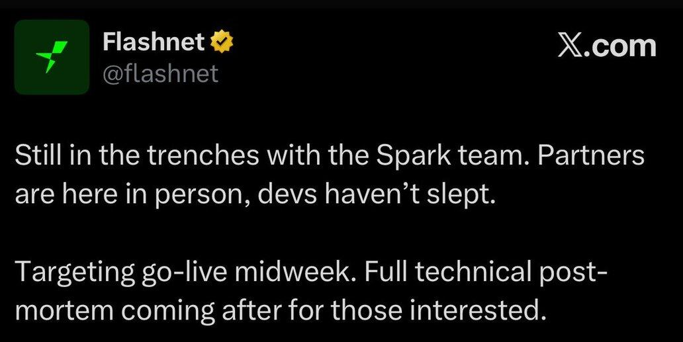Viewport: 683px width, 342px height.
Task: Click the X logo in X.com
Action: pos(570,46)
